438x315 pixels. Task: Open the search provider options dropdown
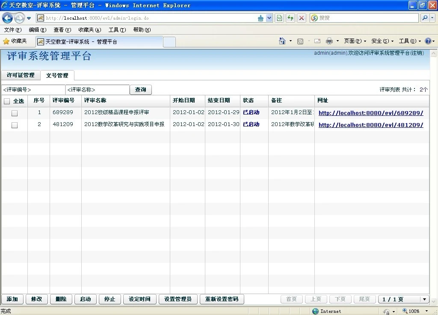point(432,18)
